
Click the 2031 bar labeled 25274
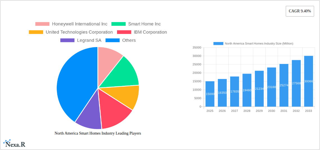(x=284, y=85)
